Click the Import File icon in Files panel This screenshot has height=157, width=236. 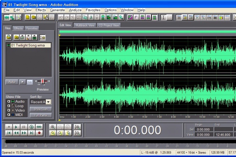pyautogui.click(x=9, y=37)
